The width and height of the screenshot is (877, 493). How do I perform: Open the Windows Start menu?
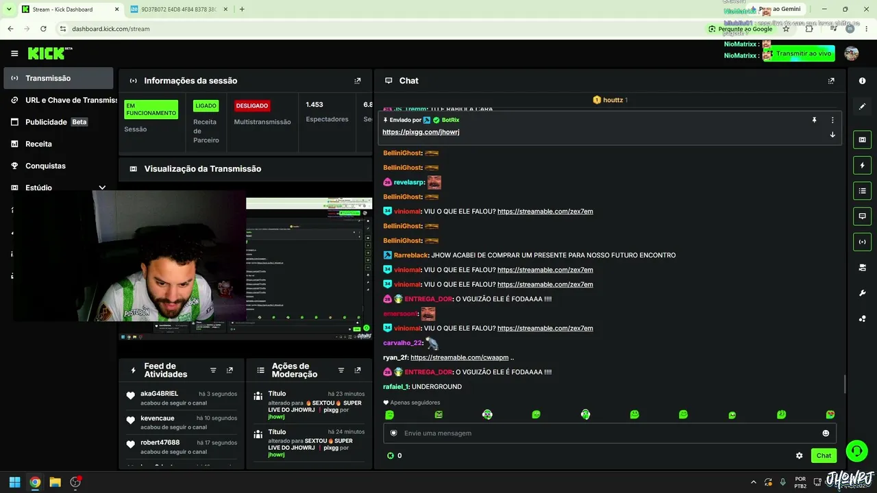pyautogui.click(x=14, y=482)
